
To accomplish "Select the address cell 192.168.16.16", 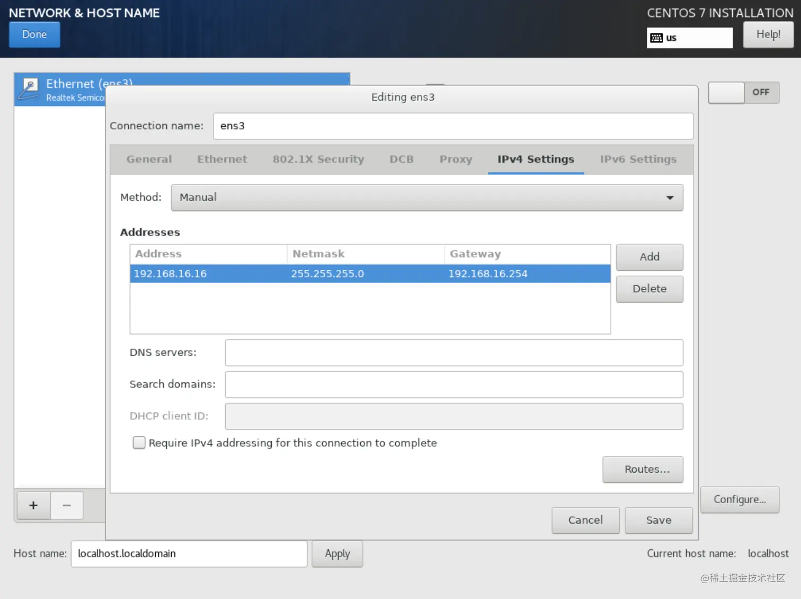I will (170, 274).
